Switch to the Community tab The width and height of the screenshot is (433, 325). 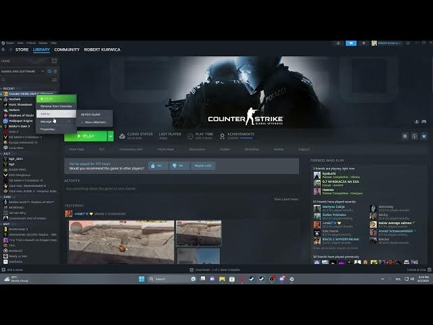point(67,49)
